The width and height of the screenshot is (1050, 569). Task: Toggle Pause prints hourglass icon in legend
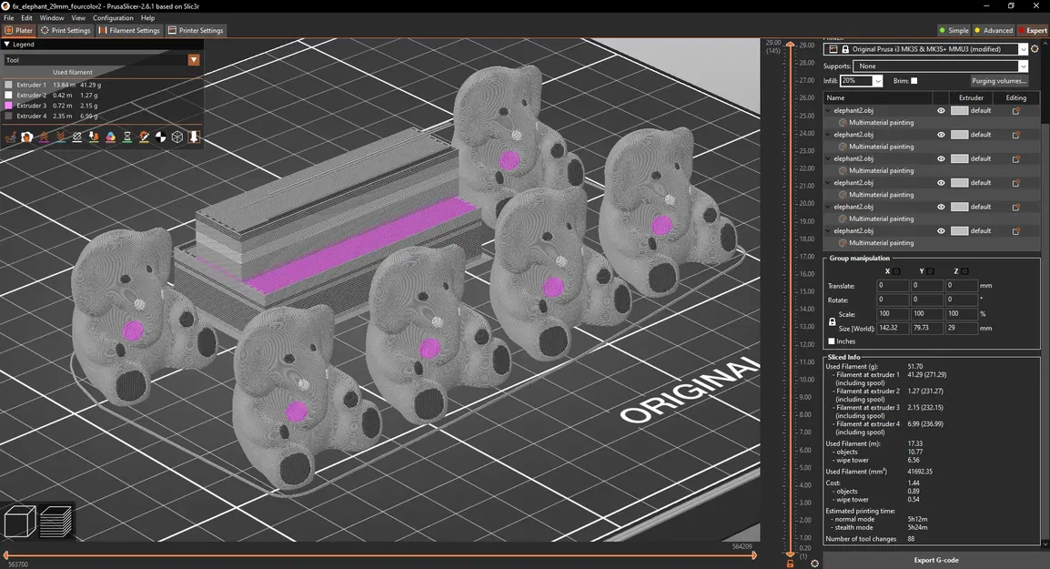point(127,137)
